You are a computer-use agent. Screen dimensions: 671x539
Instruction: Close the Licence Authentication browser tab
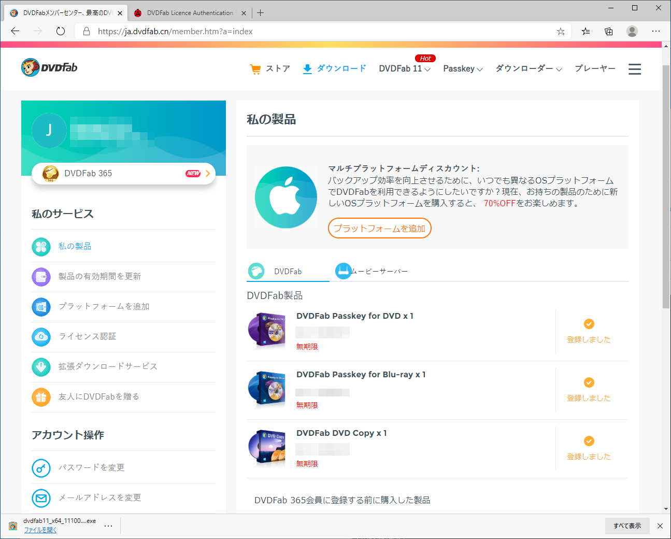click(244, 13)
